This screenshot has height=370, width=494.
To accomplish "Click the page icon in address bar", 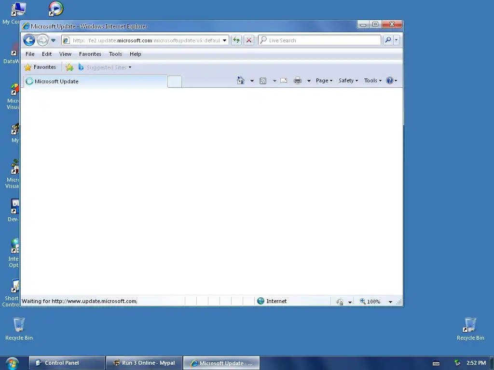I will coord(66,40).
